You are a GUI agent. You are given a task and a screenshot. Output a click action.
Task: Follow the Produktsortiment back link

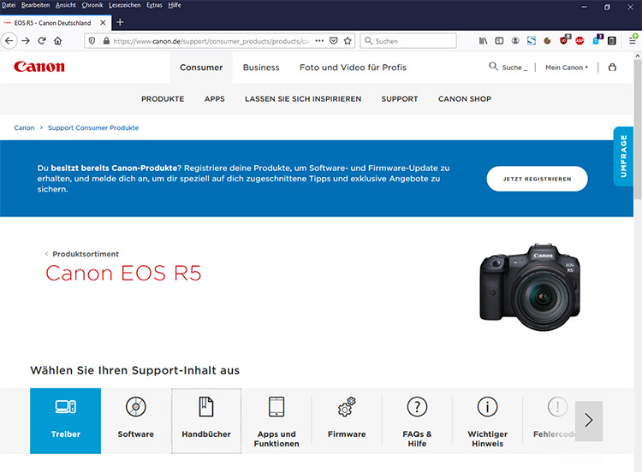coord(85,254)
